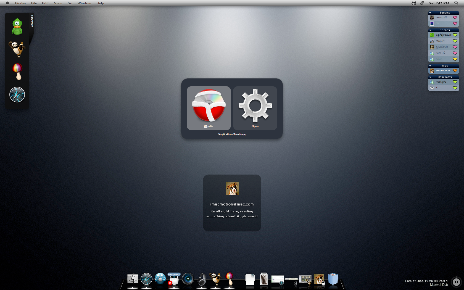Click the track title Live at Rise 12.26.08

pos(426,281)
